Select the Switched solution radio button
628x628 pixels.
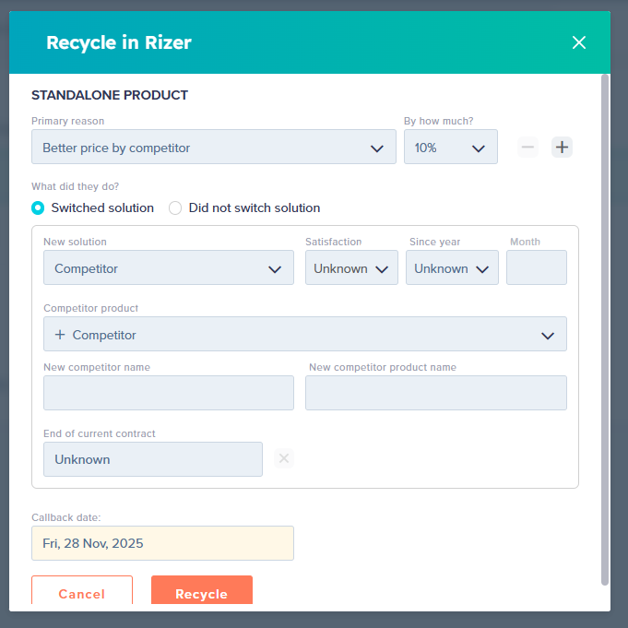point(38,207)
